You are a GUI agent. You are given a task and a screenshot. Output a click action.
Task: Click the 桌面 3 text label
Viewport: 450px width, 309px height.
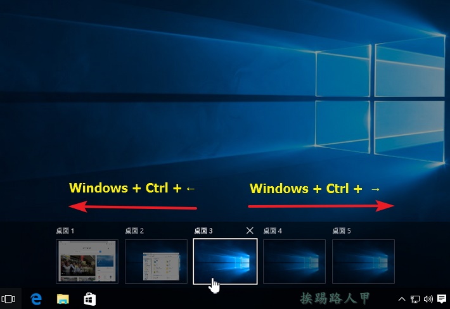coord(203,231)
